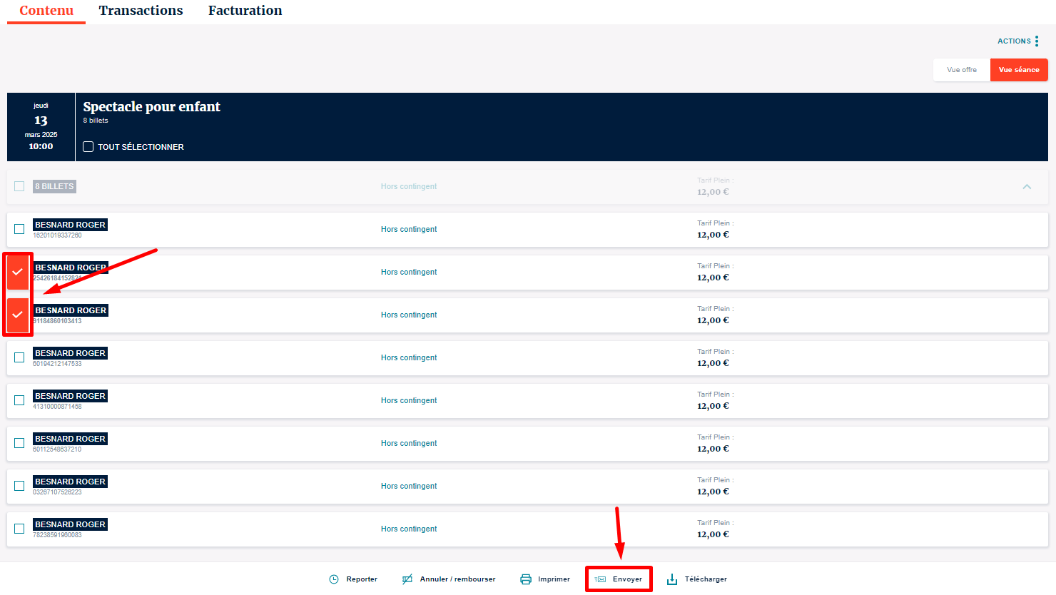Switch to the Transactions tab

141,11
